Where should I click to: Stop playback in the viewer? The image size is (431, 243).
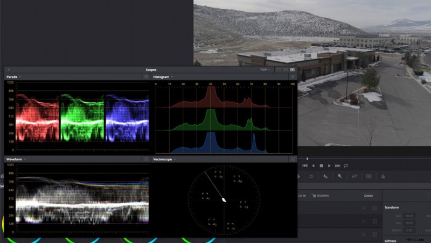click(x=321, y=166)
